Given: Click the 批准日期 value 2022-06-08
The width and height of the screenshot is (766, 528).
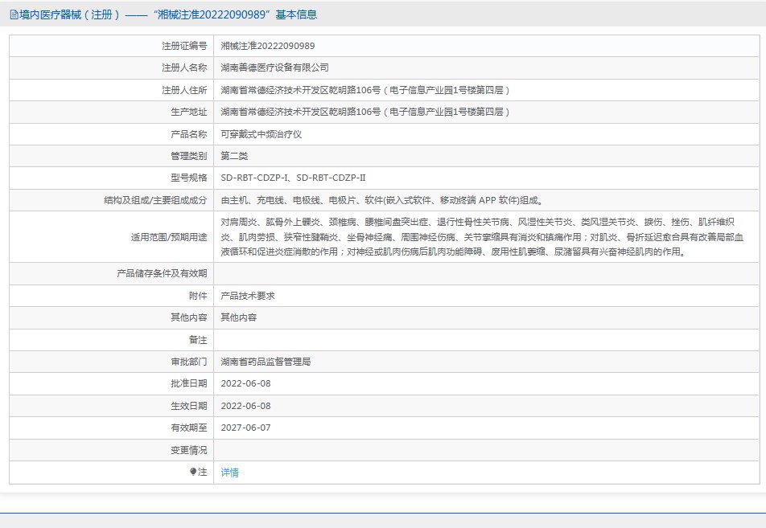Looking at the screenshot, I should [245, 383].
